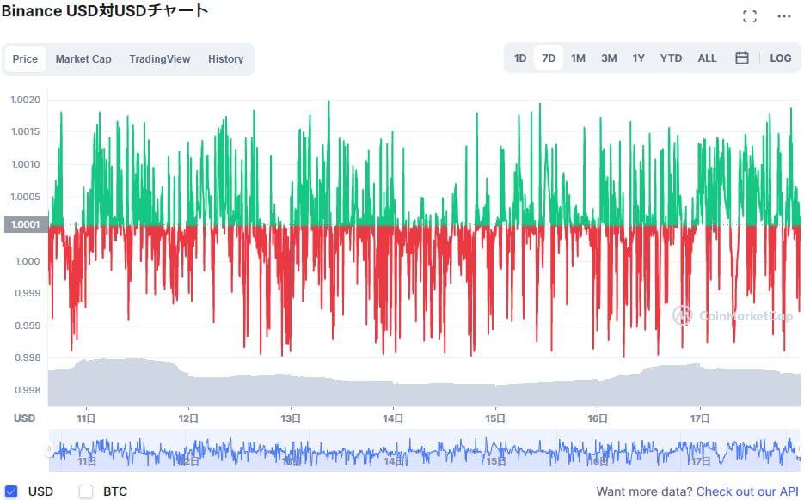Click the blue mini-chart range navigator
This screenshot has width=804, height=500.
[x=425, y=450]
